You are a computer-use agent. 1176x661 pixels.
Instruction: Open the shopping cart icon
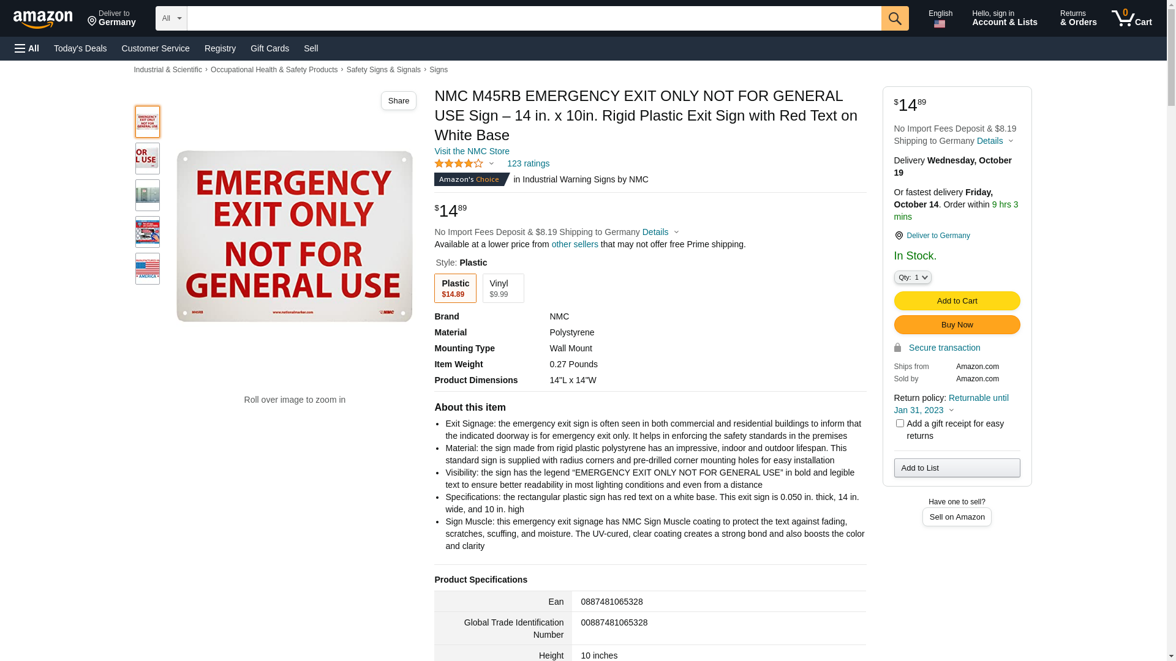[1132, 18]
